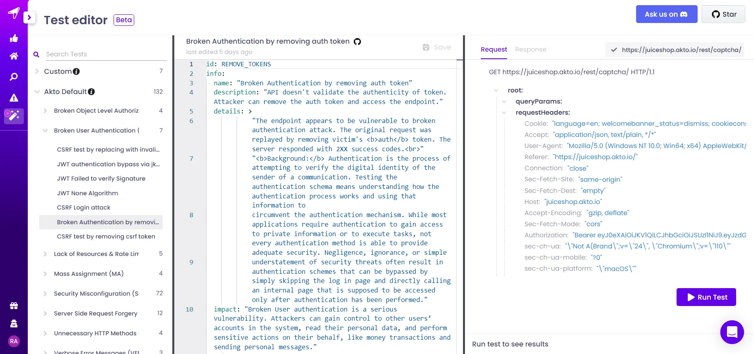754x354 pixels.
Task: Click the save disk icon
Action: pyautogui.click(x=426, y=47)
